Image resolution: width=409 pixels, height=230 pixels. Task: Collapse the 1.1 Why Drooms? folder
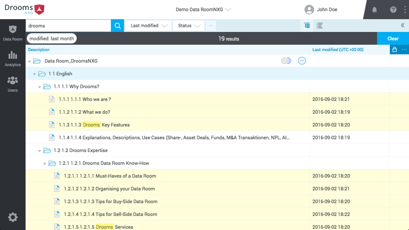coord(40,87)
